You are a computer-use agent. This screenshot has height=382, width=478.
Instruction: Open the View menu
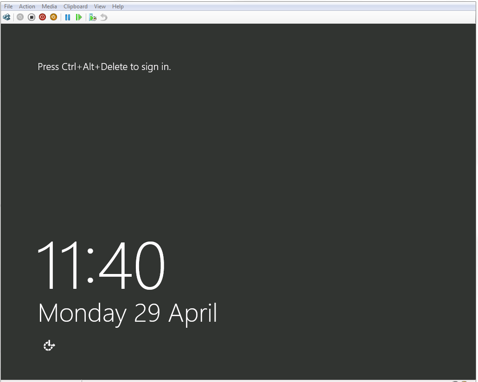(100, 6)
